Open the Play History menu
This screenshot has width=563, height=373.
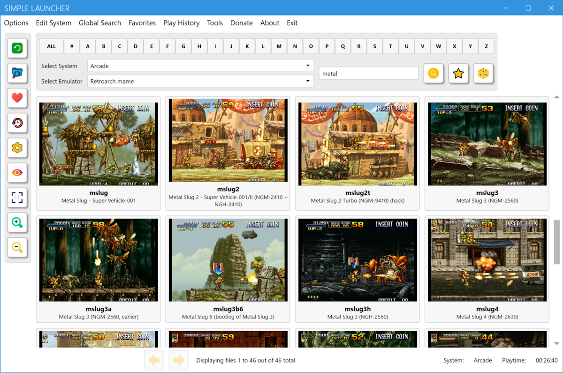tap(182, 23)
